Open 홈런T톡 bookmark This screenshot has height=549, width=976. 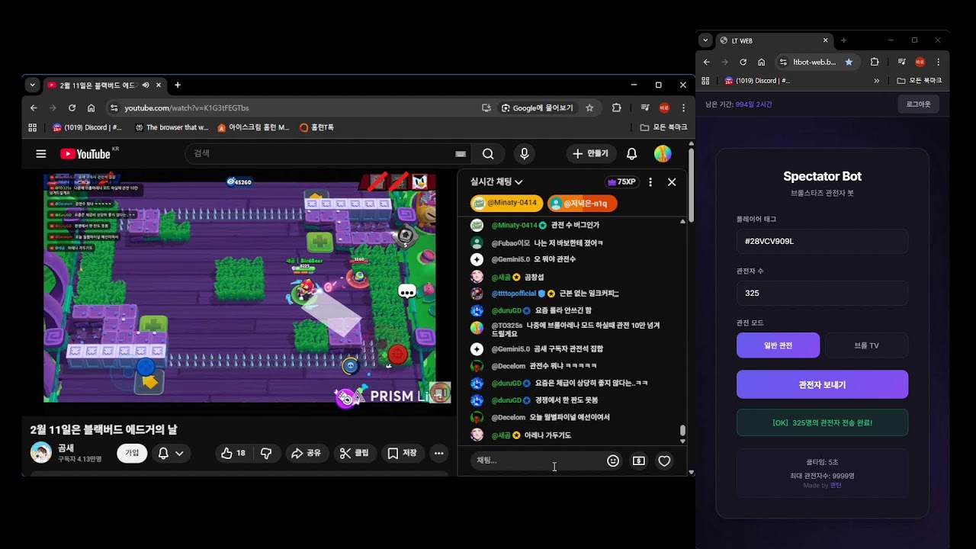[x=317, y=127]
